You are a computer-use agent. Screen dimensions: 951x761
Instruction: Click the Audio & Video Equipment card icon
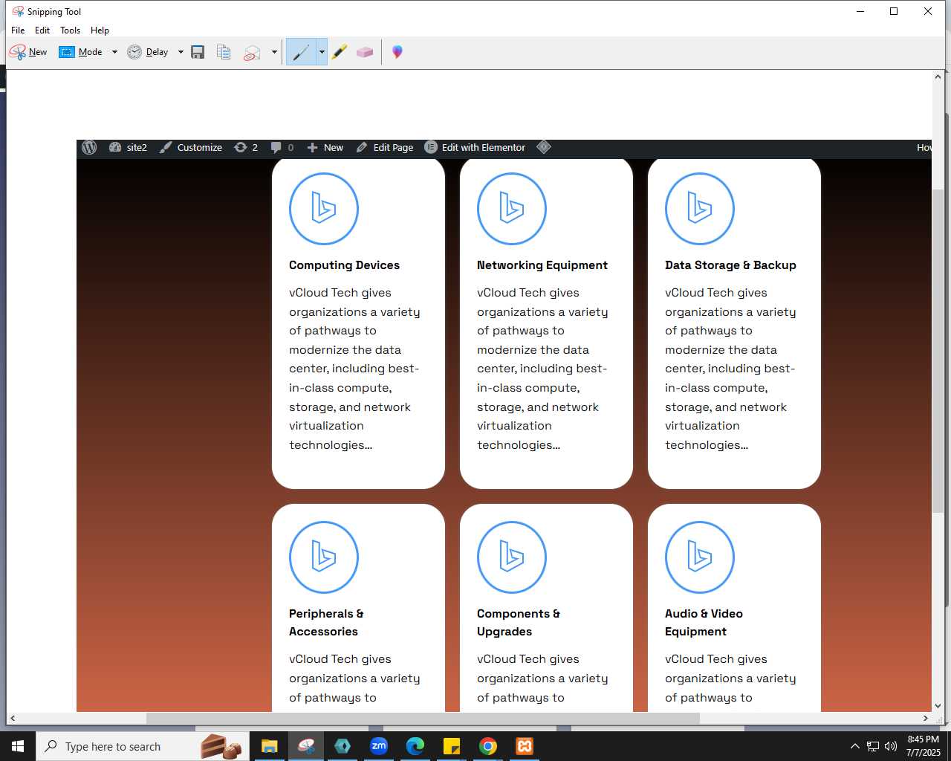700,557
